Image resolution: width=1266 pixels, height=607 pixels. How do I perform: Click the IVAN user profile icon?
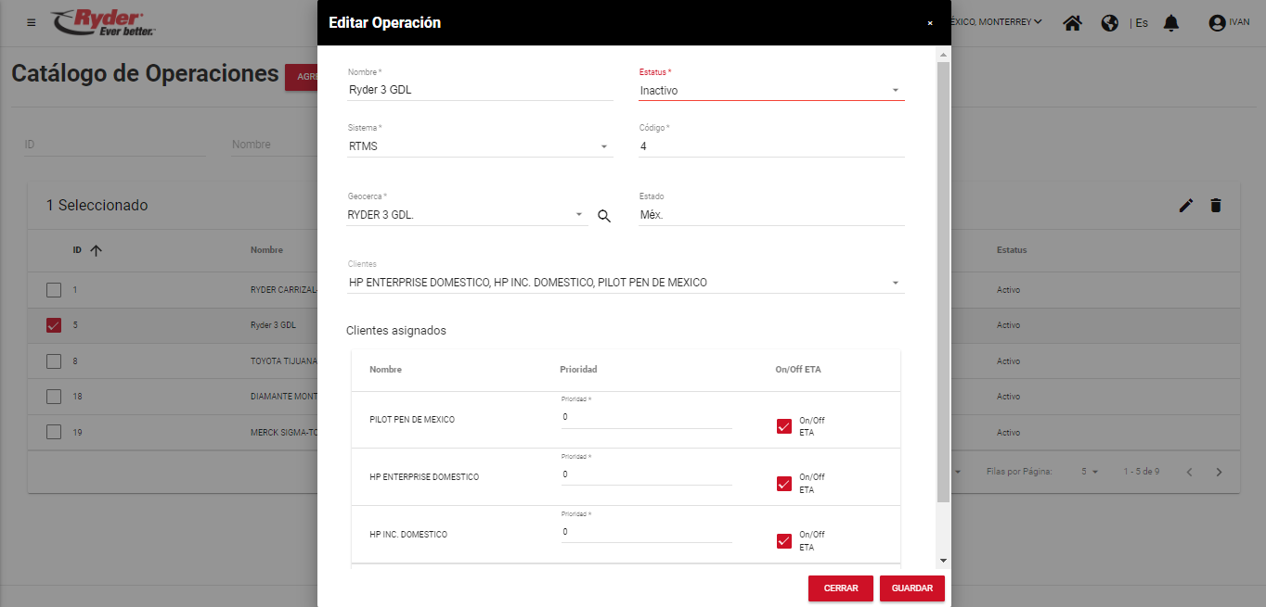[1218, 22]
